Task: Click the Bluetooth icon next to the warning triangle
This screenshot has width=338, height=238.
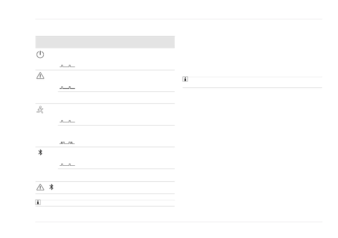Action: [x=51, y=187]
